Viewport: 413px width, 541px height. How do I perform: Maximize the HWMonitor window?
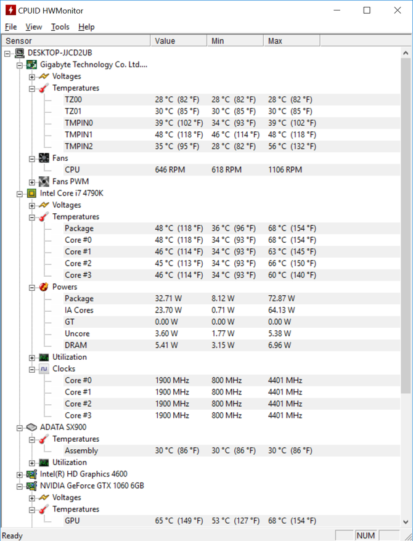367,10
